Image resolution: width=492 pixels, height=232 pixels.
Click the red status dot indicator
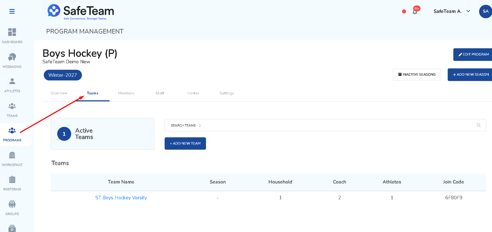[404, 11]
